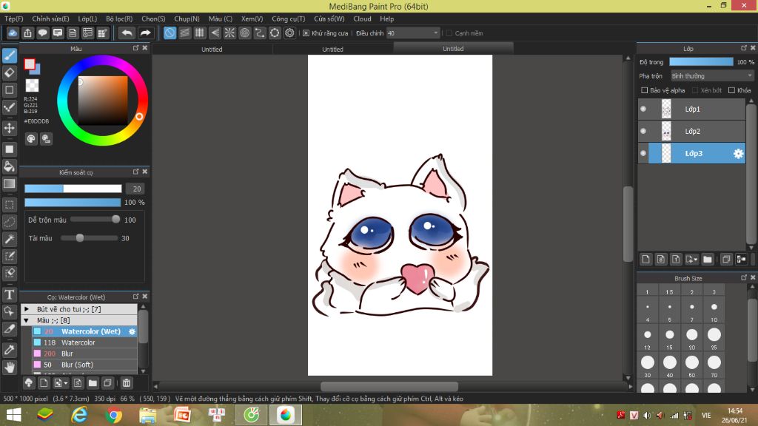The width and height of the screenshot is (758, 426).
Task: Open the palette icon in Màu panel
Action: (31, 139)
